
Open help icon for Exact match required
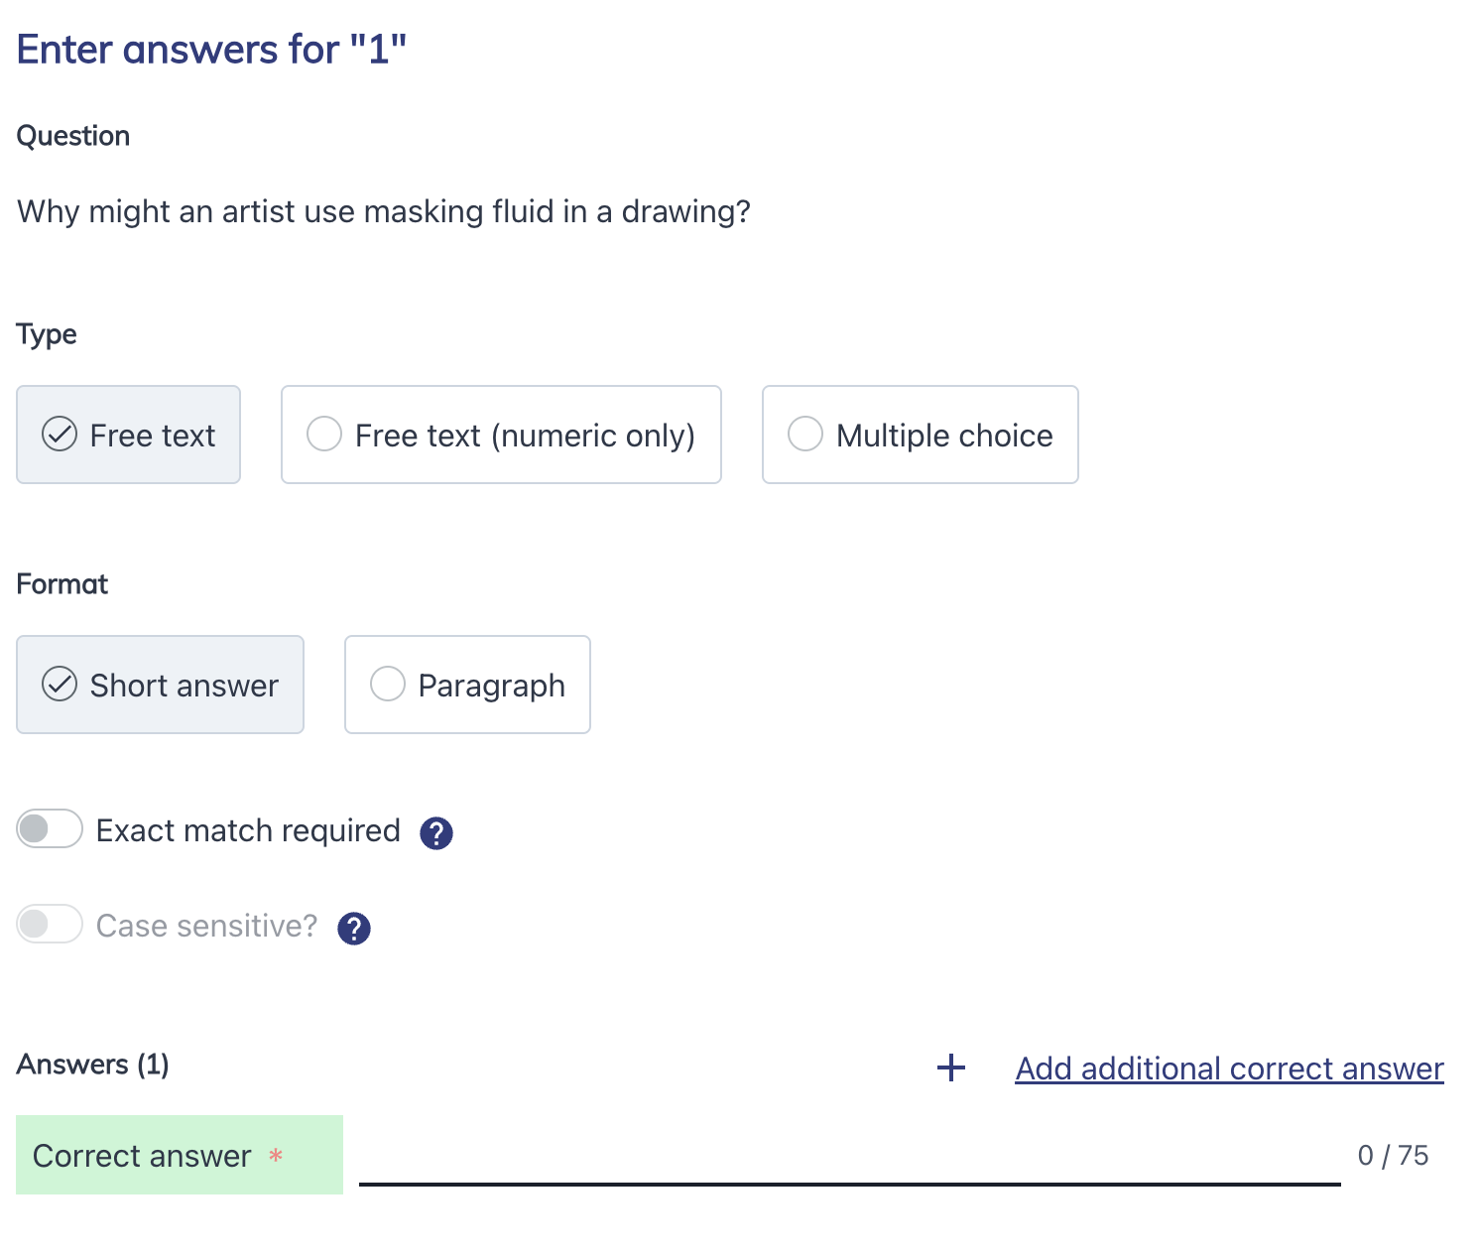pyautogui.click(x=436, y=833)
